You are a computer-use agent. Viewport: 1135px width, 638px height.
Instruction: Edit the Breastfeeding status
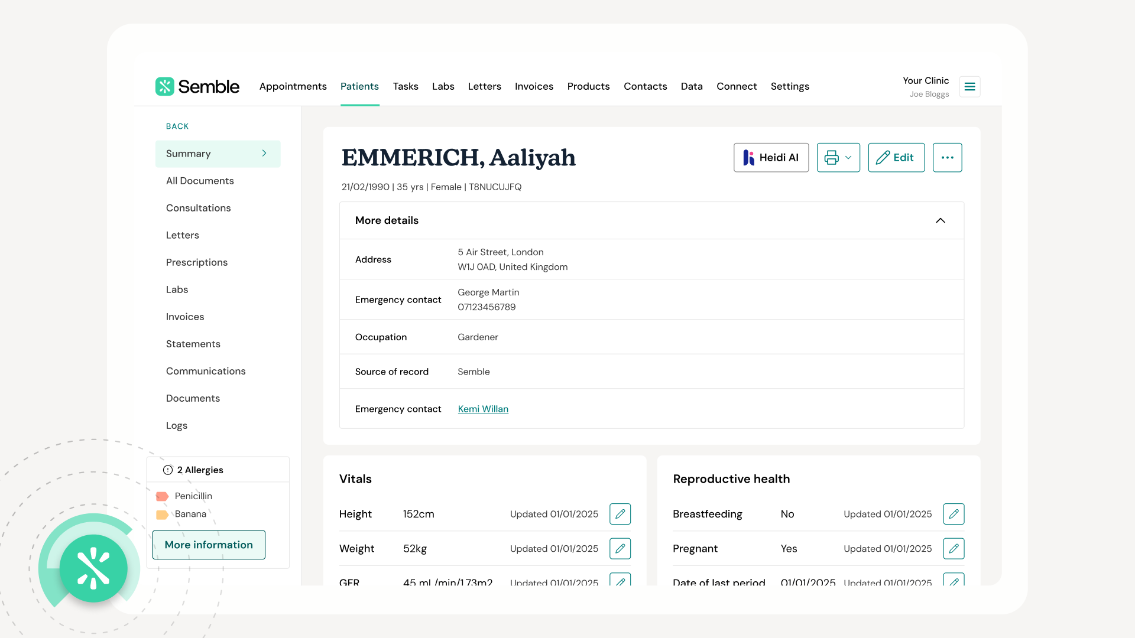pyautogui.click(x=954, y=514)
